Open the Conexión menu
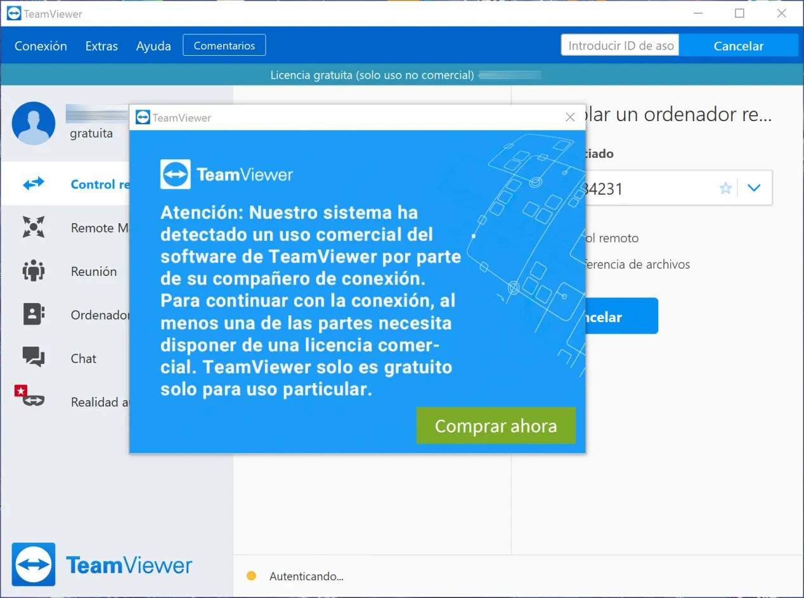804x598 pixels. pyautogui.click(x=41, y=46)
